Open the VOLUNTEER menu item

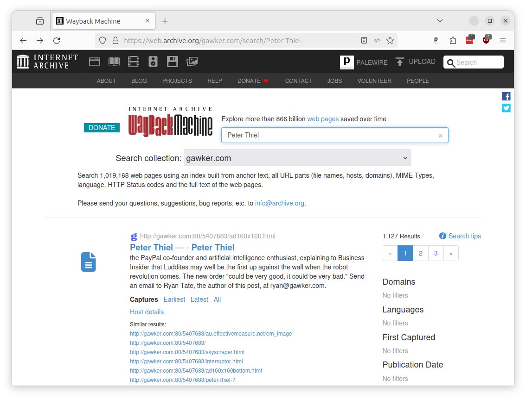374,81
